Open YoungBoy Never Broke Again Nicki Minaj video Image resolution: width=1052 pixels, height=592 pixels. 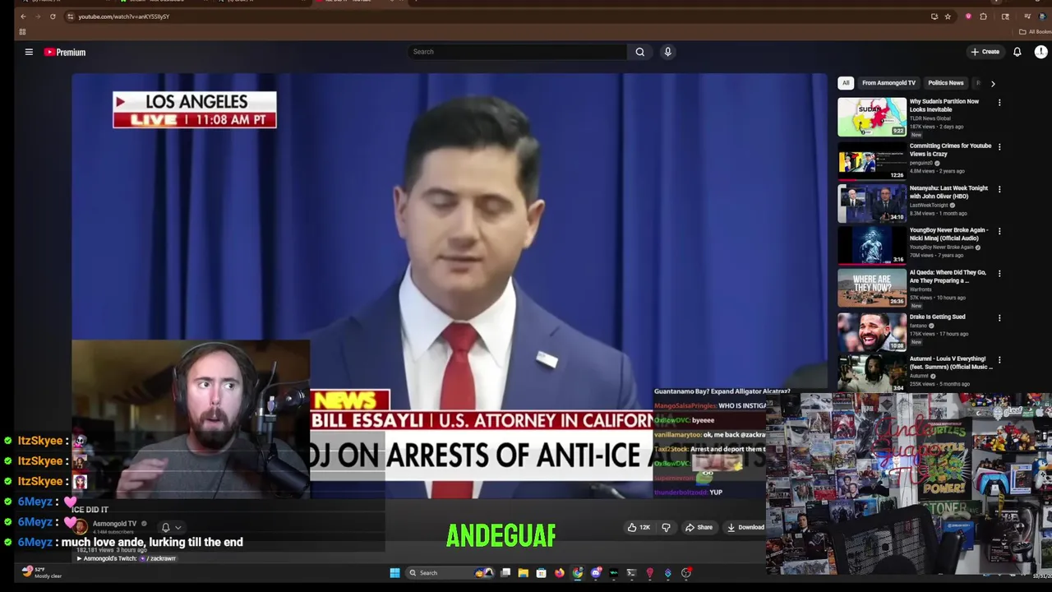point(948,234)
